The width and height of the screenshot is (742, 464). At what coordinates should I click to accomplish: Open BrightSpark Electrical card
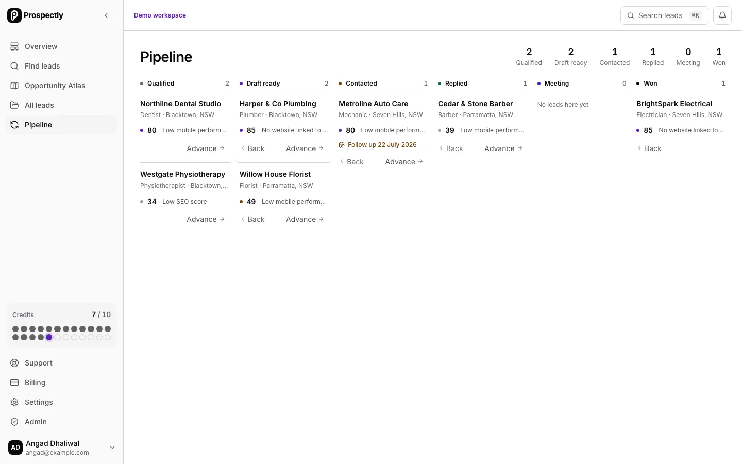point(674,104)
